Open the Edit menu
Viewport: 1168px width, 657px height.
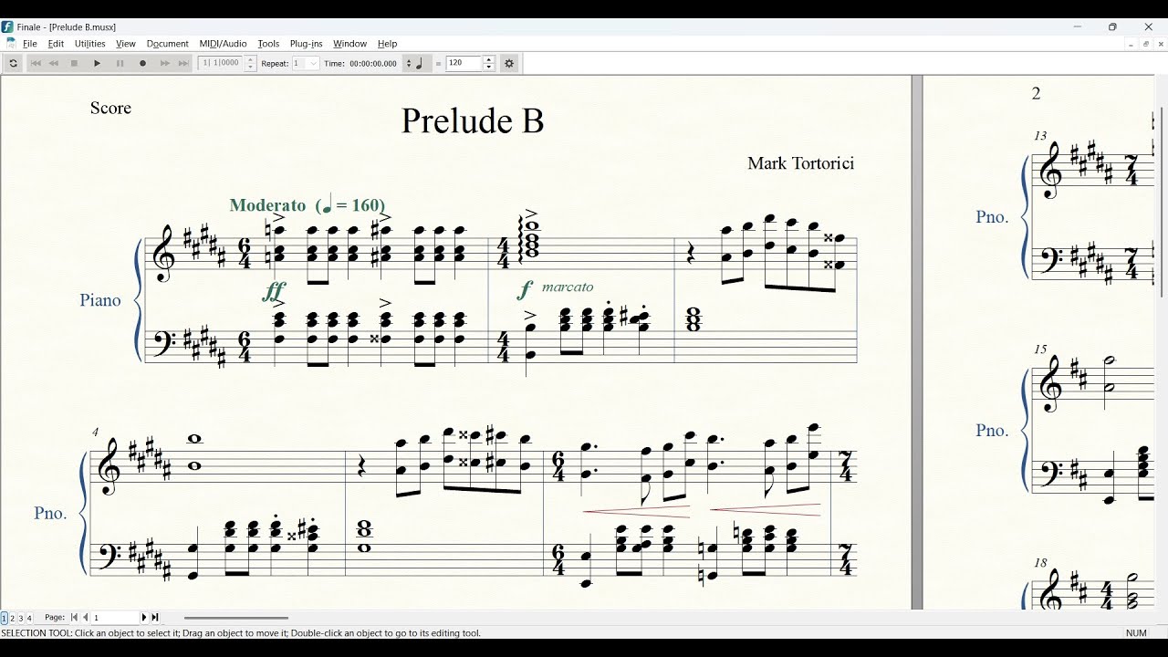(x=56, y=43)
